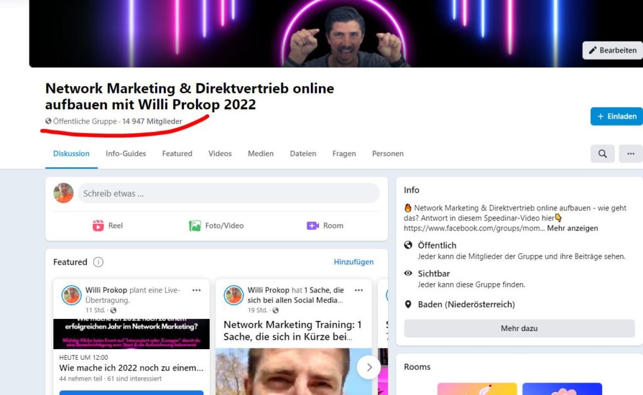The height and width of the screenshot is (395, 643).
Task: Open the video thumbnail of the Social Media post
Action: click(x=294, y=372)
